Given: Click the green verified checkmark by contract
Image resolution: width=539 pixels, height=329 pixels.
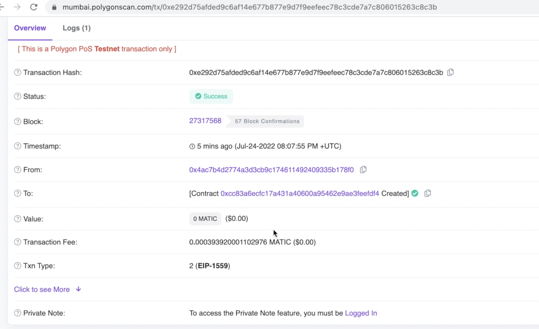Looking at the screenshot, I should (x=415, y=193).
